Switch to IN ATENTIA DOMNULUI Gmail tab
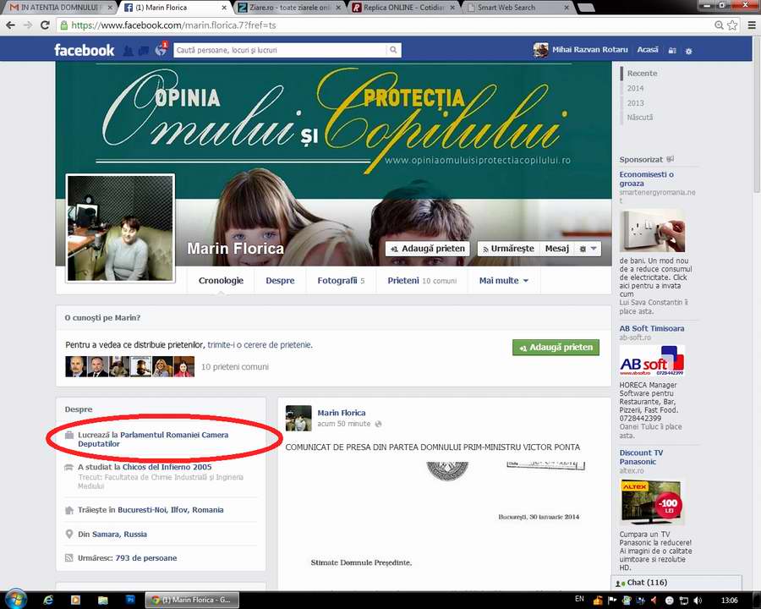Viewport: 761px width, 609px height. coord(61,8)
